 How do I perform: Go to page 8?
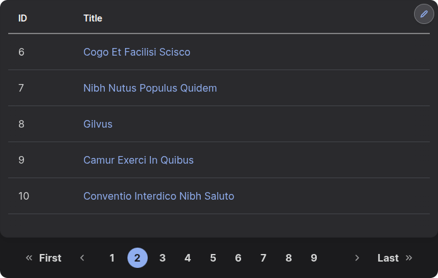pyautogui.click(x=289, y=258)
